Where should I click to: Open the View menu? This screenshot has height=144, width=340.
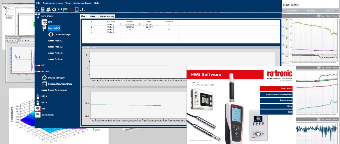pyautogui.click(x=68, y=3)
